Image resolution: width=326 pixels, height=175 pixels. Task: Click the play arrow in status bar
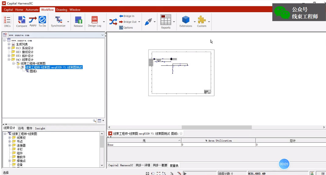[185, 173]
